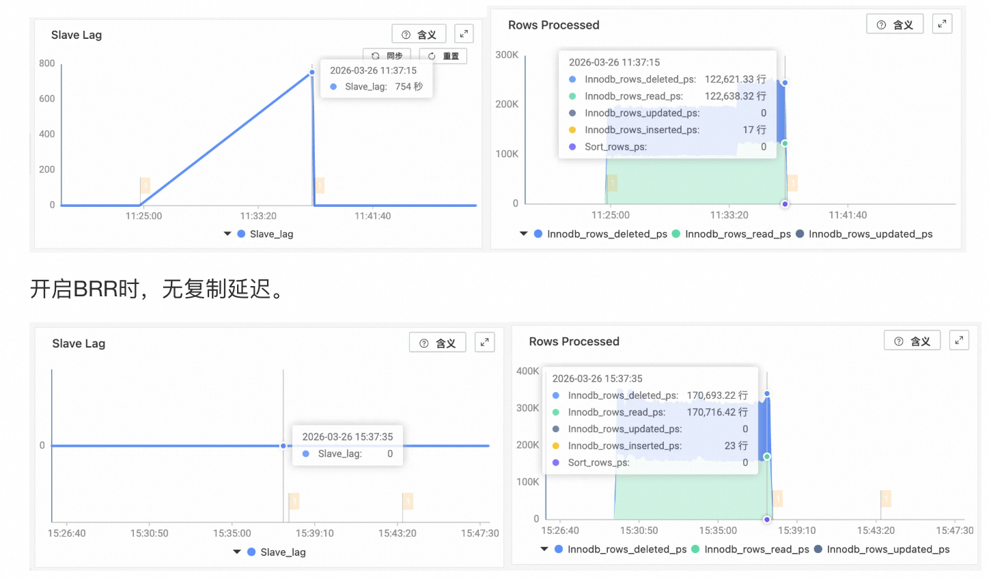989x579 pixels.
Task: Expand the bottom Slave Lag chart fullscreen
Action: 484,343
